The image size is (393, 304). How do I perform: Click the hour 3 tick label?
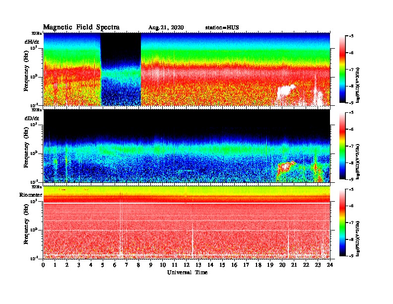(x=79, y=265)
